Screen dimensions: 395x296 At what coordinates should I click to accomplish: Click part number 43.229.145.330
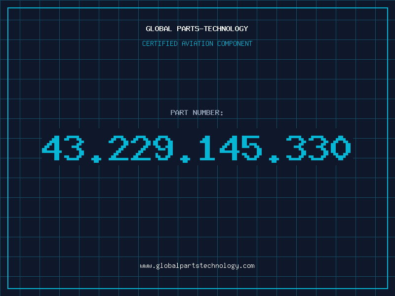click(x=196, y=148)
